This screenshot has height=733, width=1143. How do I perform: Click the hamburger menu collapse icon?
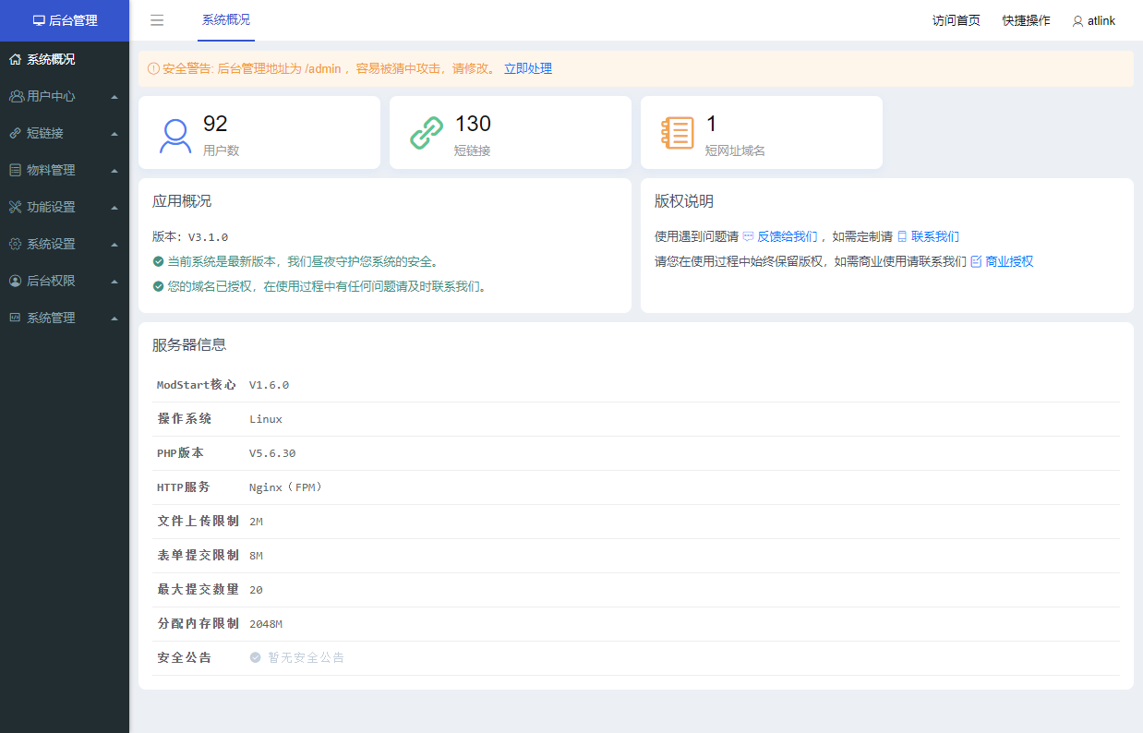click(x=157, y=20)
